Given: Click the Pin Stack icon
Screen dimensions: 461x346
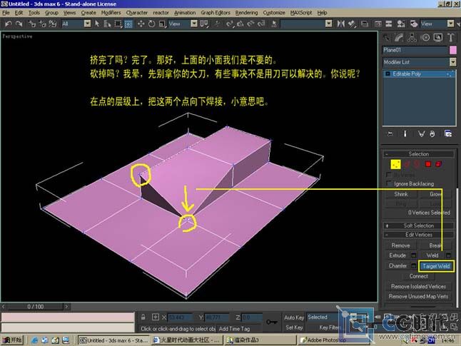Looking at the screenshot, I should point(390,134).
